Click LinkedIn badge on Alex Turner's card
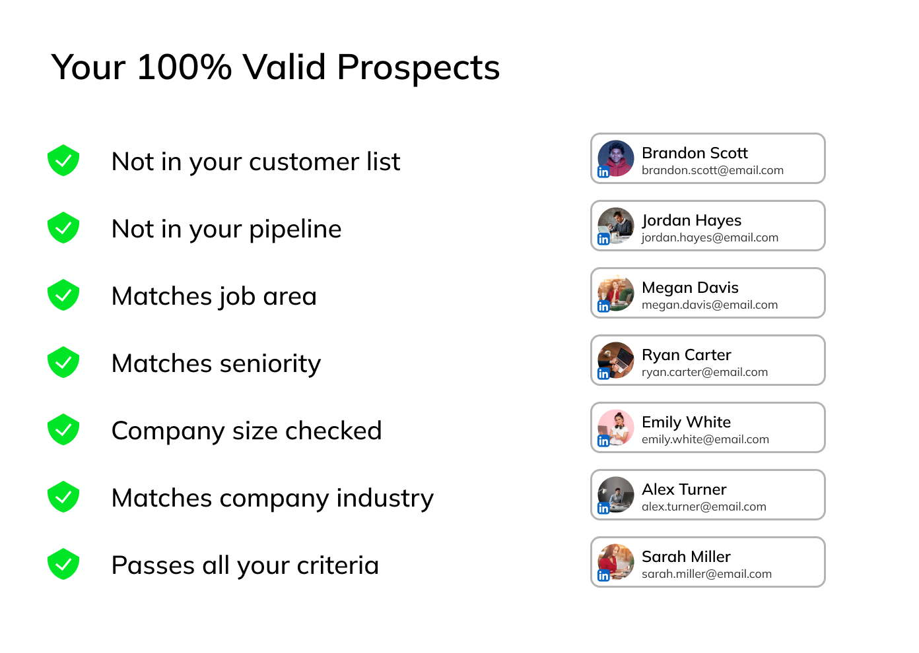919x653 pixels. pyautogui.click(x=603, y=509)
